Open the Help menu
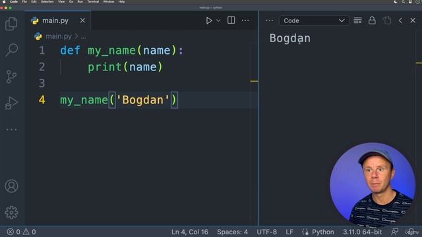 click(x=121, y=1)
